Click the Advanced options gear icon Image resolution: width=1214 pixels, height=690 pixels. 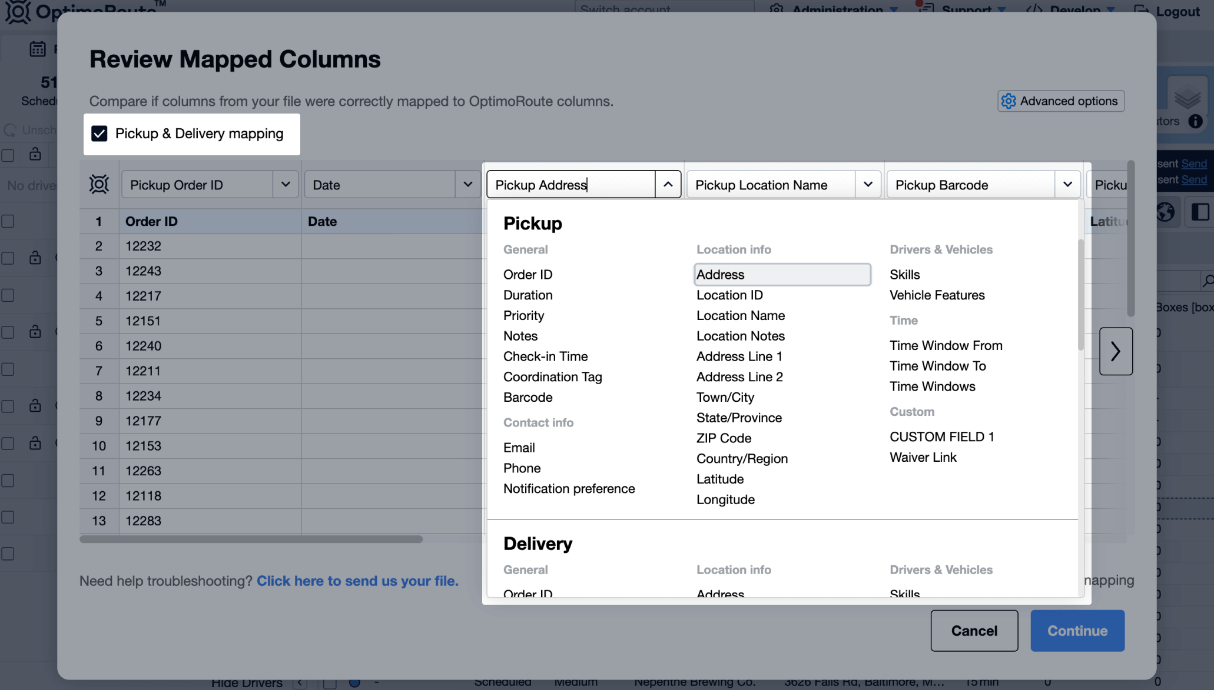pyautogui.click(x=1008, y=101)
